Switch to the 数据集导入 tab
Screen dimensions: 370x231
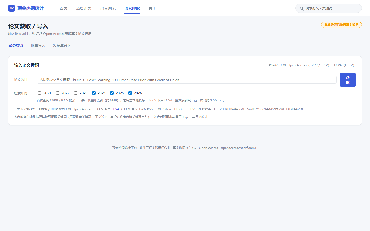(x=62, y=46)
